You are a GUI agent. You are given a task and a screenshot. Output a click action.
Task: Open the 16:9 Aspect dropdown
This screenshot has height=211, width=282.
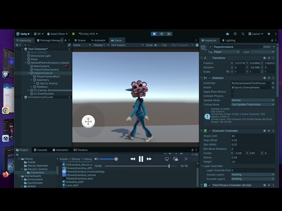[127, 45]
